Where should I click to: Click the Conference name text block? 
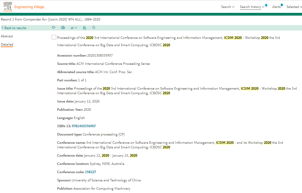pyautogui.click(x=170, y=145)
